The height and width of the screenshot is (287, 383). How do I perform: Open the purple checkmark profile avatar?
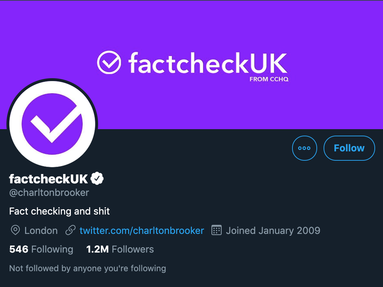coord(52,124)
